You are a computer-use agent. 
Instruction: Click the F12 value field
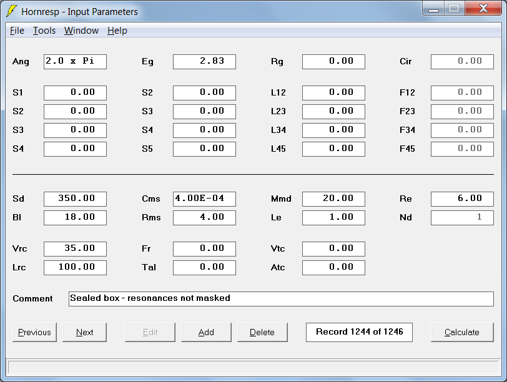pyautogui.click(x=462, y=93)
